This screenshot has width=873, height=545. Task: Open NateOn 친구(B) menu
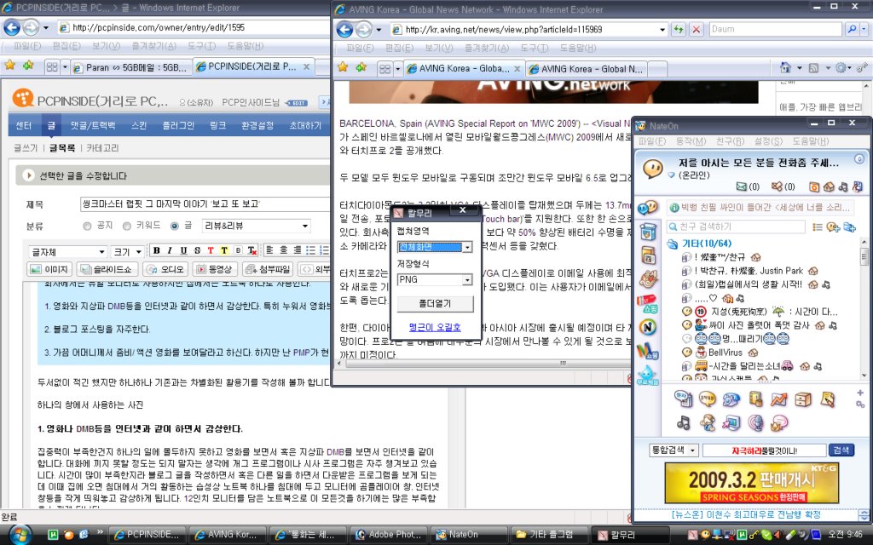point(730,141)
